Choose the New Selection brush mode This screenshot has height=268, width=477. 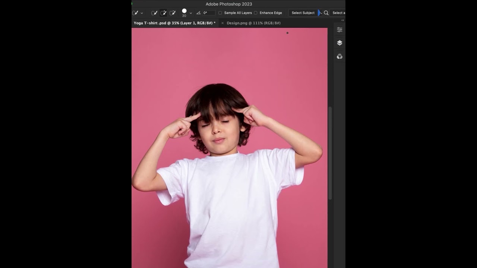point(154,13)
